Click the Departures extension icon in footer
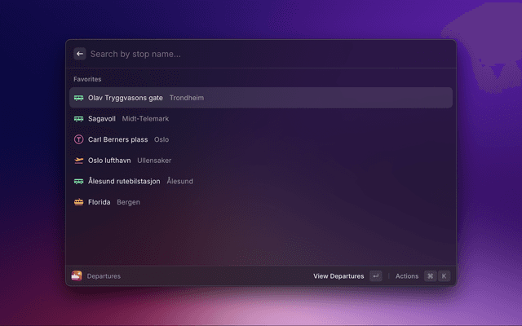The width and height of the screenshot is (522, 326). click(x=77, y=276)
